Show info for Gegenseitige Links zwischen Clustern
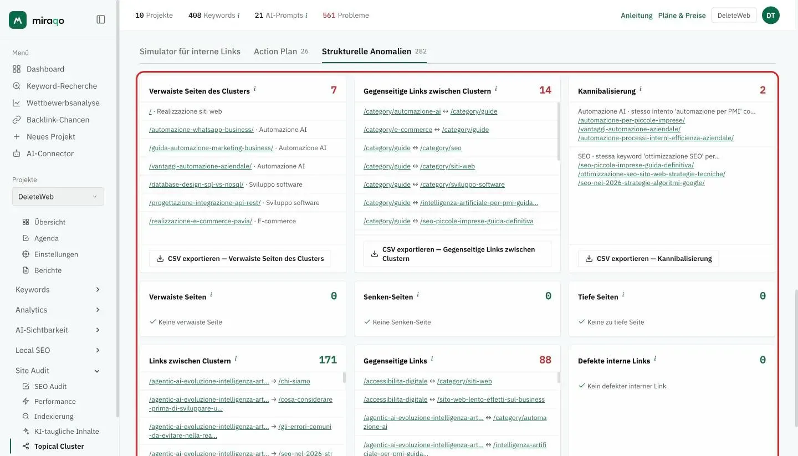The height and width of the screenshot is (456, 798). click(x=496, y=89)
